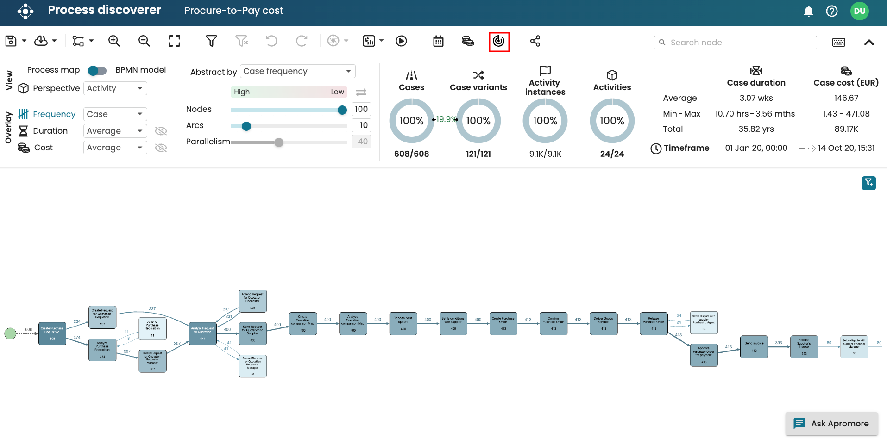Click the share icon in toolbar
This screenshot has height=444, width=887.
pyautogui.click(x=535, y=41)
